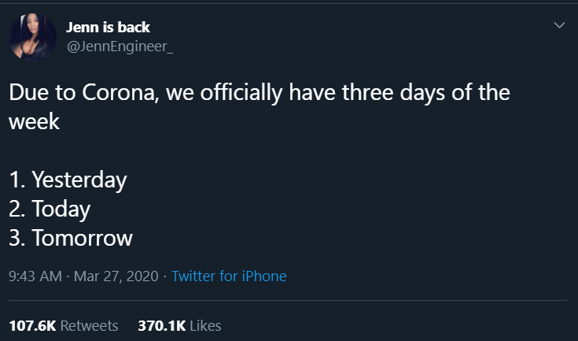
Task: Click the "Twitter for iPhone" source link
Action: click(x=229, y=276)
